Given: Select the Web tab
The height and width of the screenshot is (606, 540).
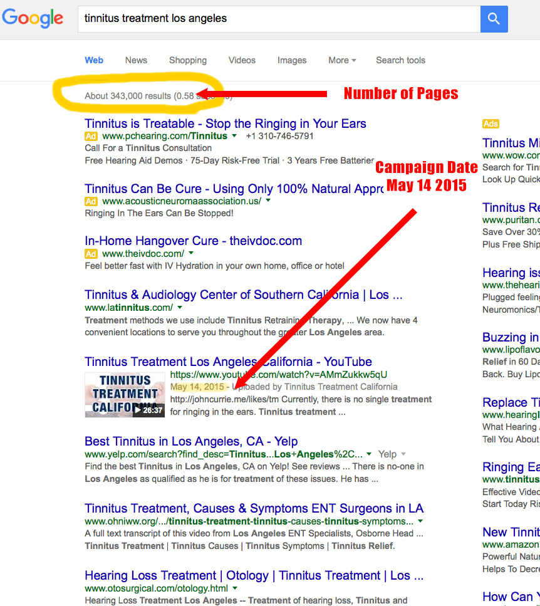Looking at the screenshot, I should (94, 60).
